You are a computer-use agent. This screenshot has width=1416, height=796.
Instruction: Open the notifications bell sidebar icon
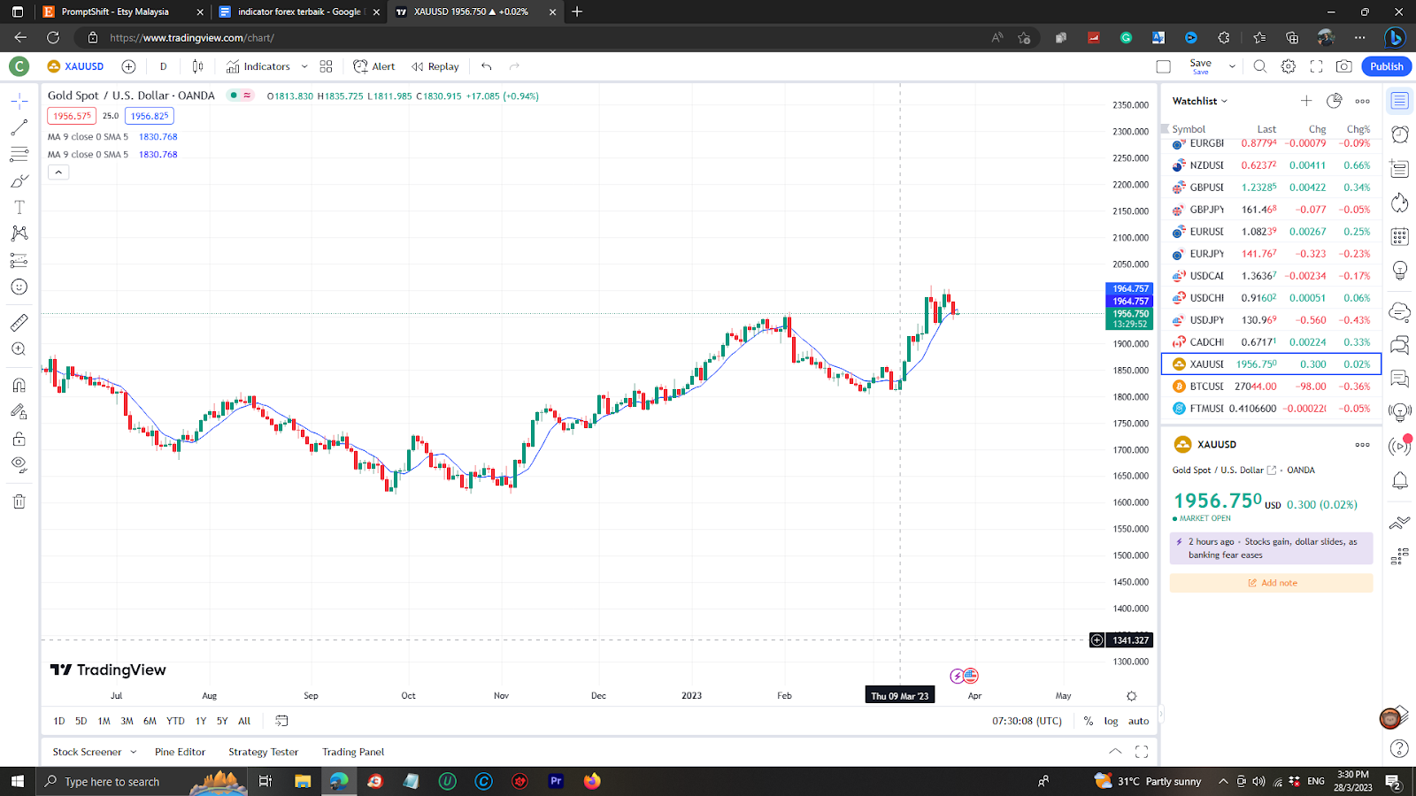[1400, 481]
